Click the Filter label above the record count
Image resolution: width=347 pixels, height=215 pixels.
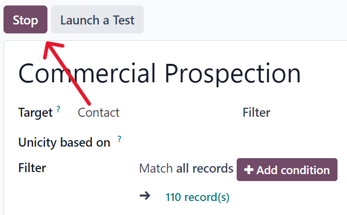pyautogui.click(x=32, y=168)
